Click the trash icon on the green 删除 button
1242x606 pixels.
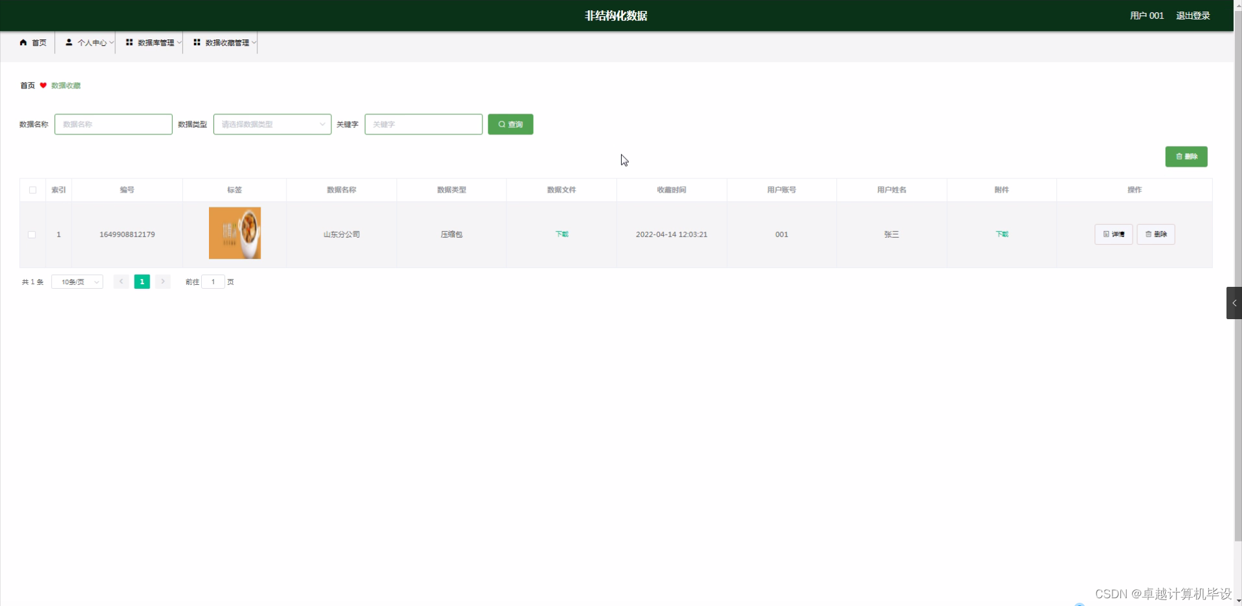[x=1179, y=156]
